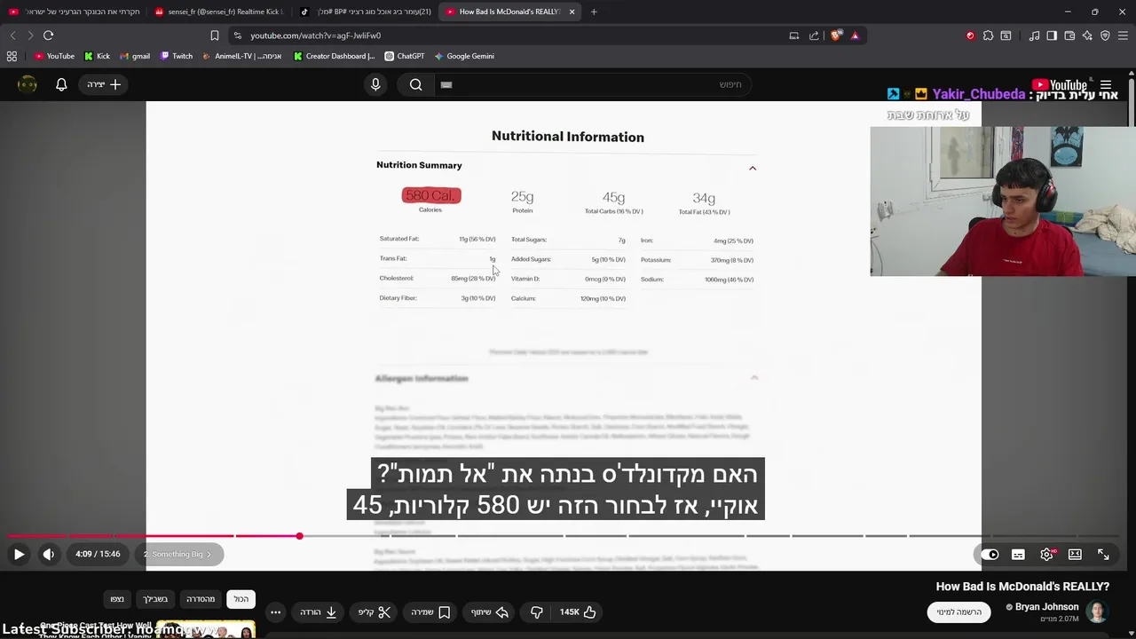Image resolution: width=1136 pixels, height=639 pixels.
Task: Download the video (הורדה)
Action: [x=319, y=612]
